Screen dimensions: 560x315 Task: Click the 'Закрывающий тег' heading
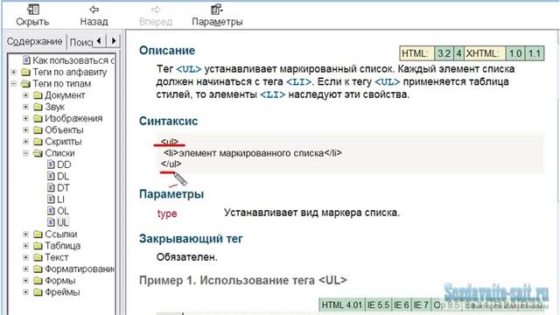pyautogui.click(x=191, y=239)
